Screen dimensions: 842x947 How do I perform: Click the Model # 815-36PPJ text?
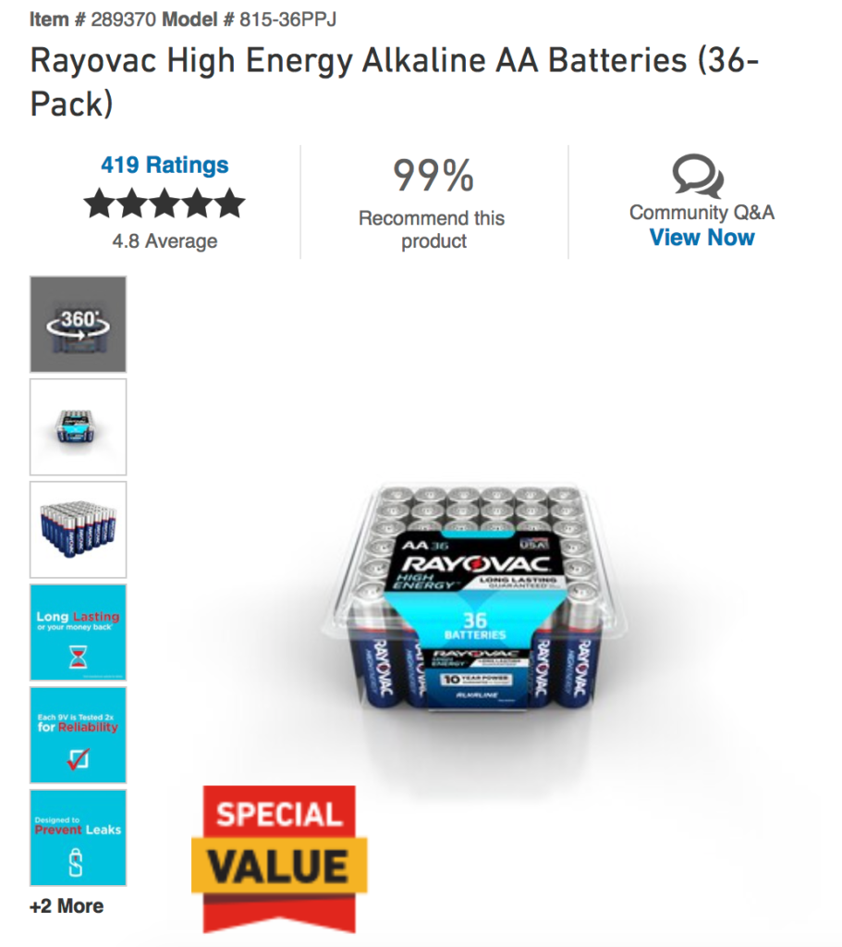click(x=250, y=19)
